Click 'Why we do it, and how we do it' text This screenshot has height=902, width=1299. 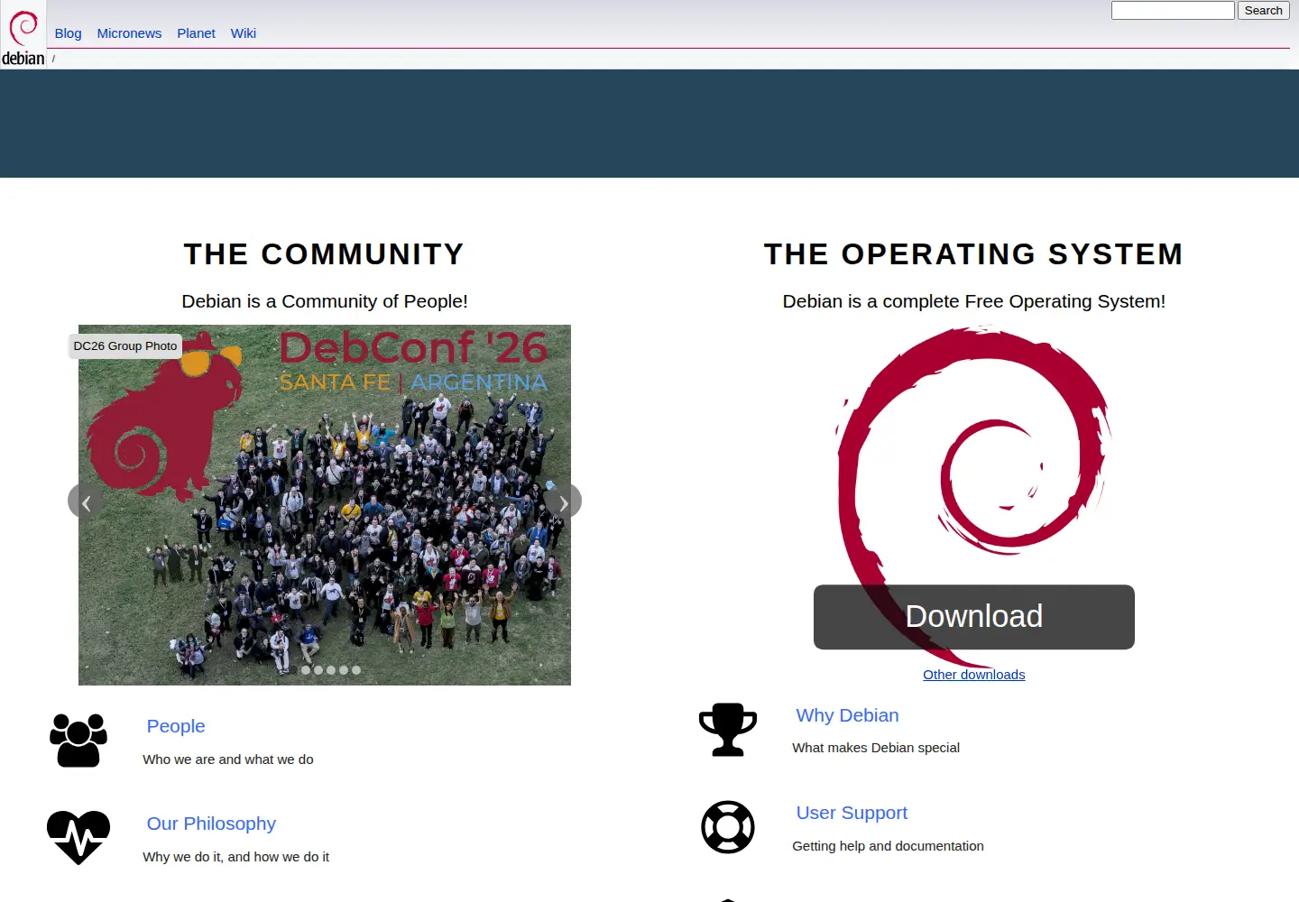point(236,857)
